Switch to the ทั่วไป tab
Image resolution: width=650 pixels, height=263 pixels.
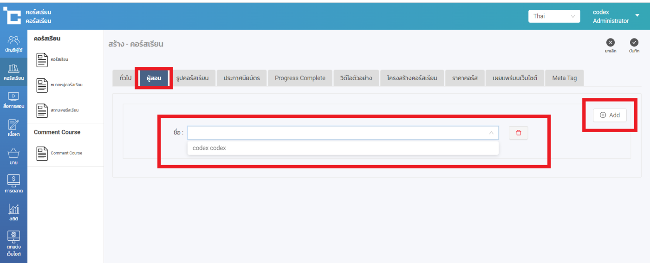pos(125,78)
